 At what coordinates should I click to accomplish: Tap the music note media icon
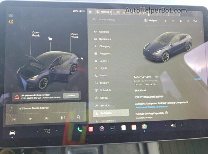[12, 109]
